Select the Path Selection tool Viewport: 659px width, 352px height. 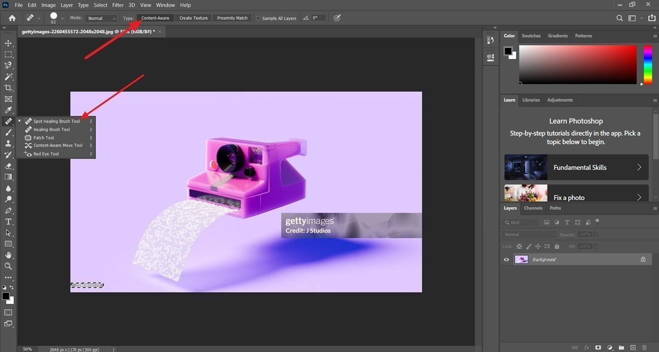tap(8, 233)
